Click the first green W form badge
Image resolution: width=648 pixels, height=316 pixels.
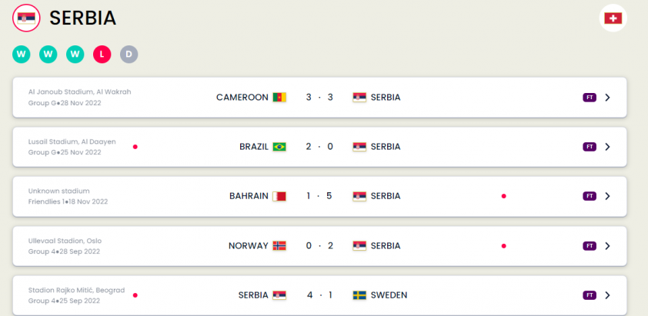tap(21, 54)
